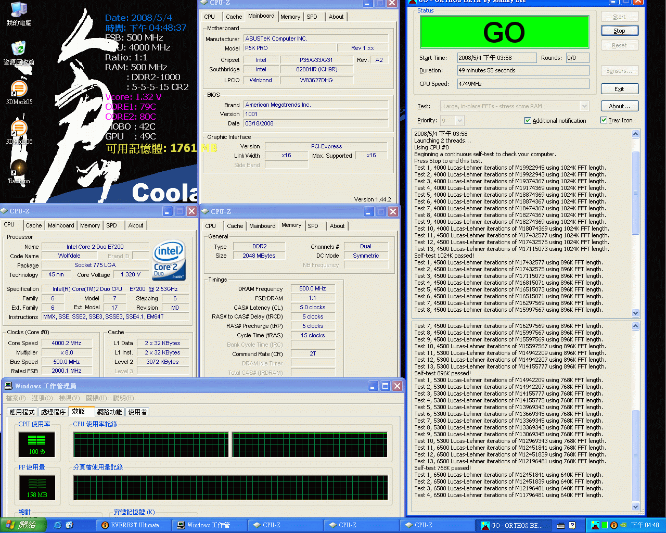This screenshot has height=533, width=666.
Task: Select the scroll thumb of upper ORTHOS log
Action: click(x=635, y=193)
